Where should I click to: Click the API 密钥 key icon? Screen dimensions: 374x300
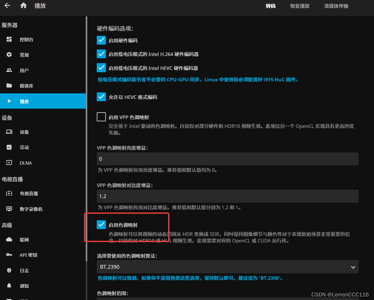(x=9, y=255)
